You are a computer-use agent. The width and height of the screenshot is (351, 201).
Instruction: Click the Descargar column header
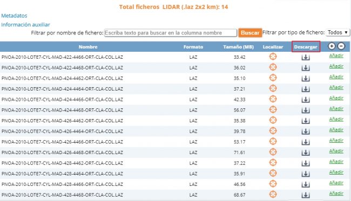point(306,47)
